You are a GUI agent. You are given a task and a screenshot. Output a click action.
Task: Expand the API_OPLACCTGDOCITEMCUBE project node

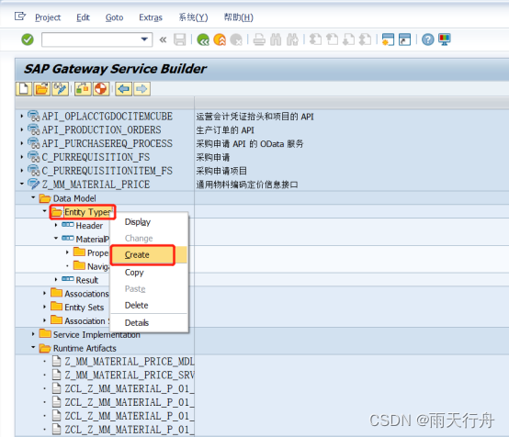click(22, 116)
